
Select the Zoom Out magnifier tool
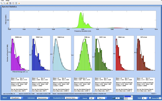pyautogui.click(x=4, y=3)
